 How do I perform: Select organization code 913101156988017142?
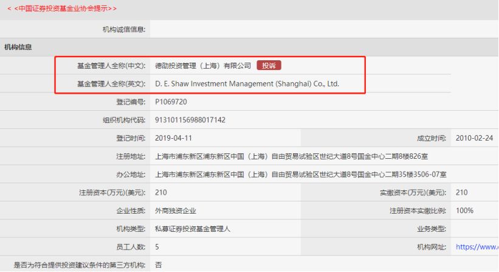pyautogui.click(x=190, y=120)
